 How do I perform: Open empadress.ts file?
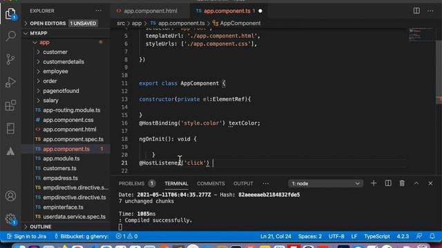pyautogui.click(x=66, y=178)
